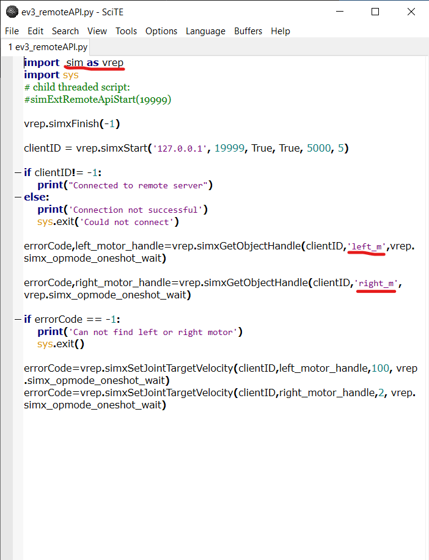Close the SciTE window
Image resolution: width=429 pixels, height=560 pixels.
(x=411, y=12)
